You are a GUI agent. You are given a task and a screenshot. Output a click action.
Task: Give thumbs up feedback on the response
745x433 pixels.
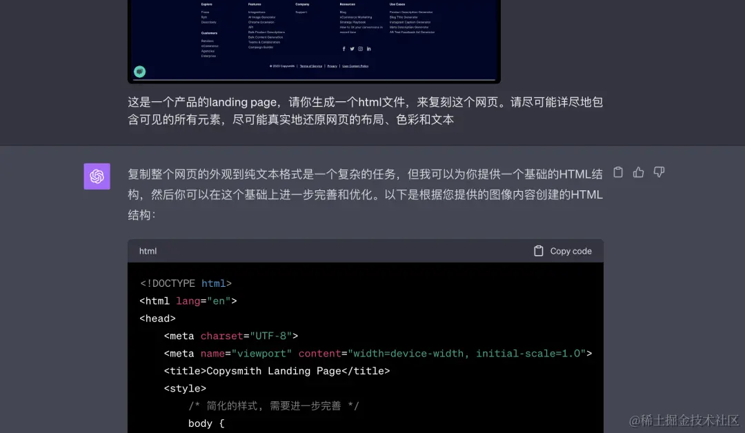tap(638, 172)
